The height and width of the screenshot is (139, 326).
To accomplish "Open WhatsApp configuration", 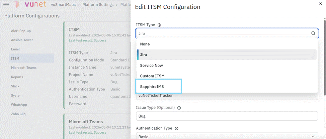I will tap(19, 105).
